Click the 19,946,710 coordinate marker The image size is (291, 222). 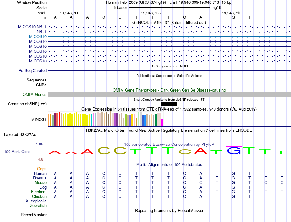pyautogui.click(x=232, y=13)
